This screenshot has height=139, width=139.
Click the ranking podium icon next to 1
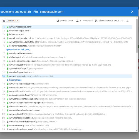pos(77,21)
